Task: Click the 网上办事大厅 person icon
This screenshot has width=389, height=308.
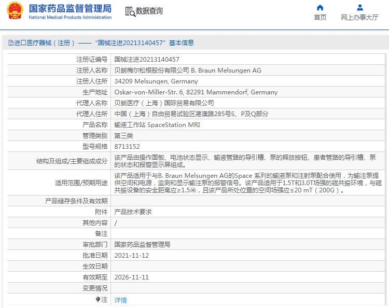Action: (x=360, y=8)
